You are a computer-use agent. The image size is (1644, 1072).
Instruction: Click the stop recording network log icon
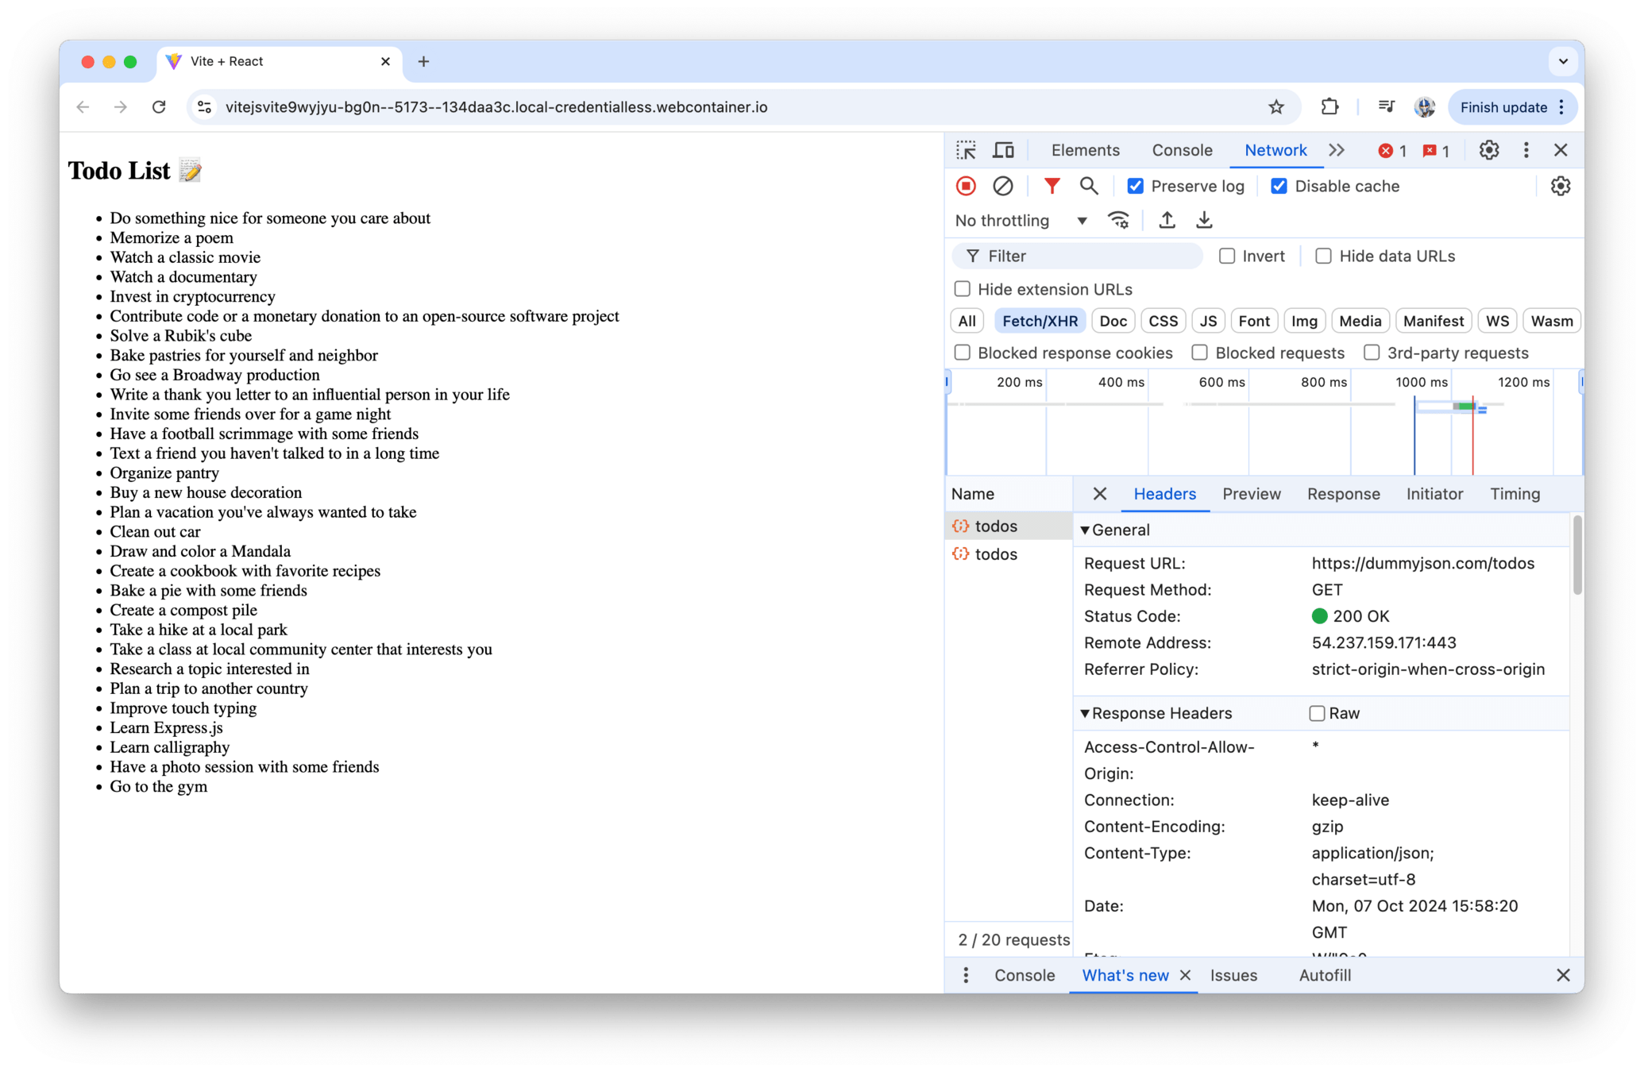click(x=966, y=186)
